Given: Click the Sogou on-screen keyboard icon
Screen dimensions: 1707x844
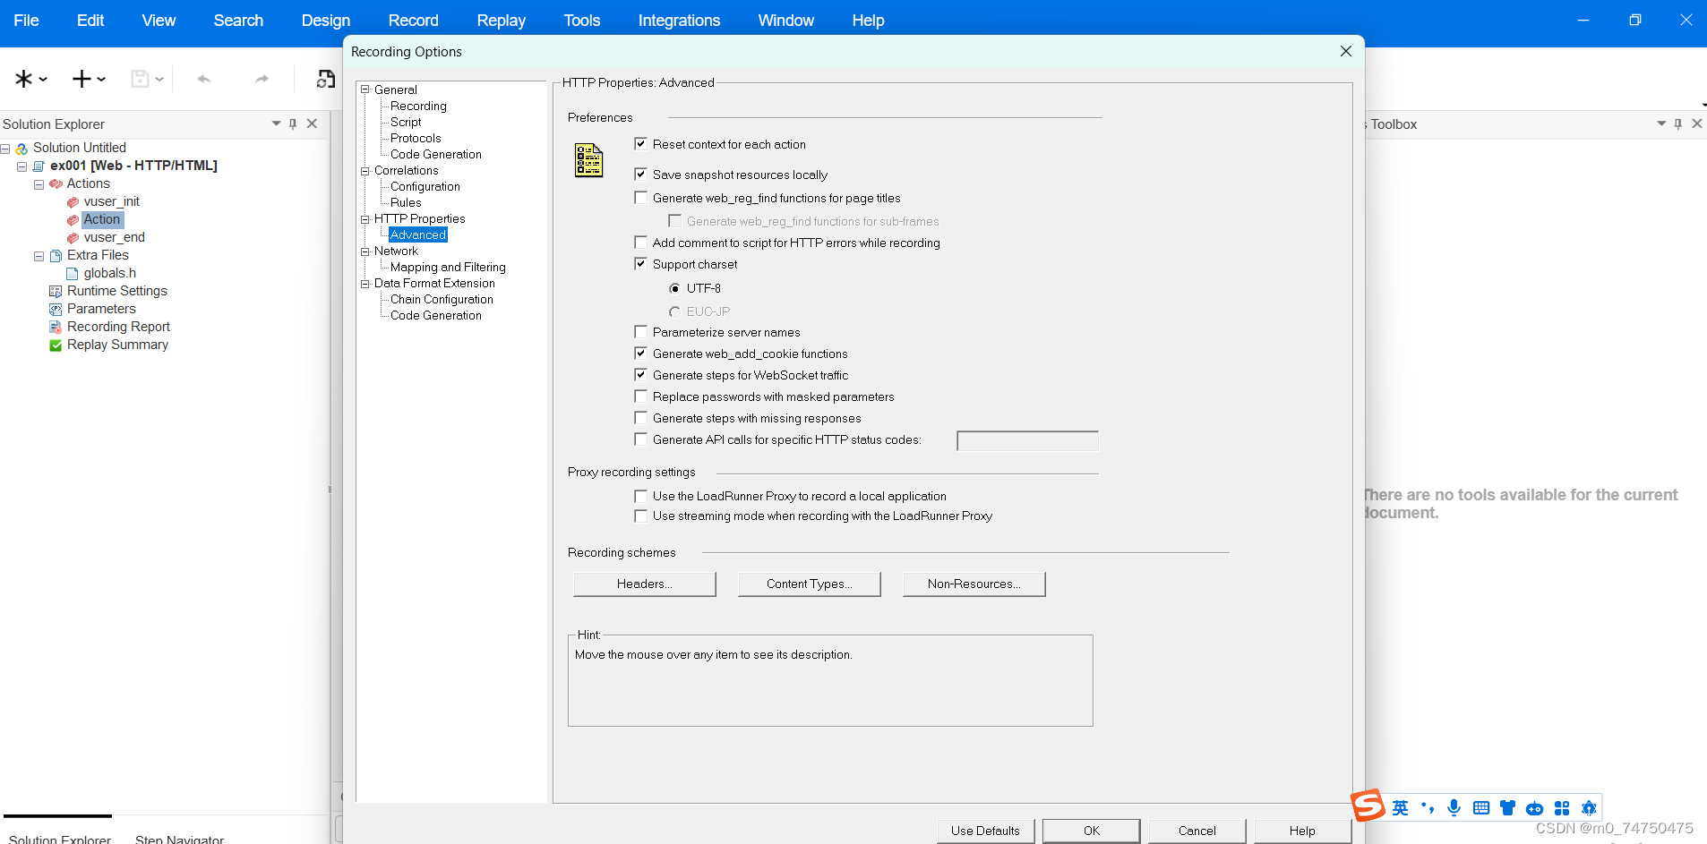Looking at the screenshot, I should coord(1480,807).
